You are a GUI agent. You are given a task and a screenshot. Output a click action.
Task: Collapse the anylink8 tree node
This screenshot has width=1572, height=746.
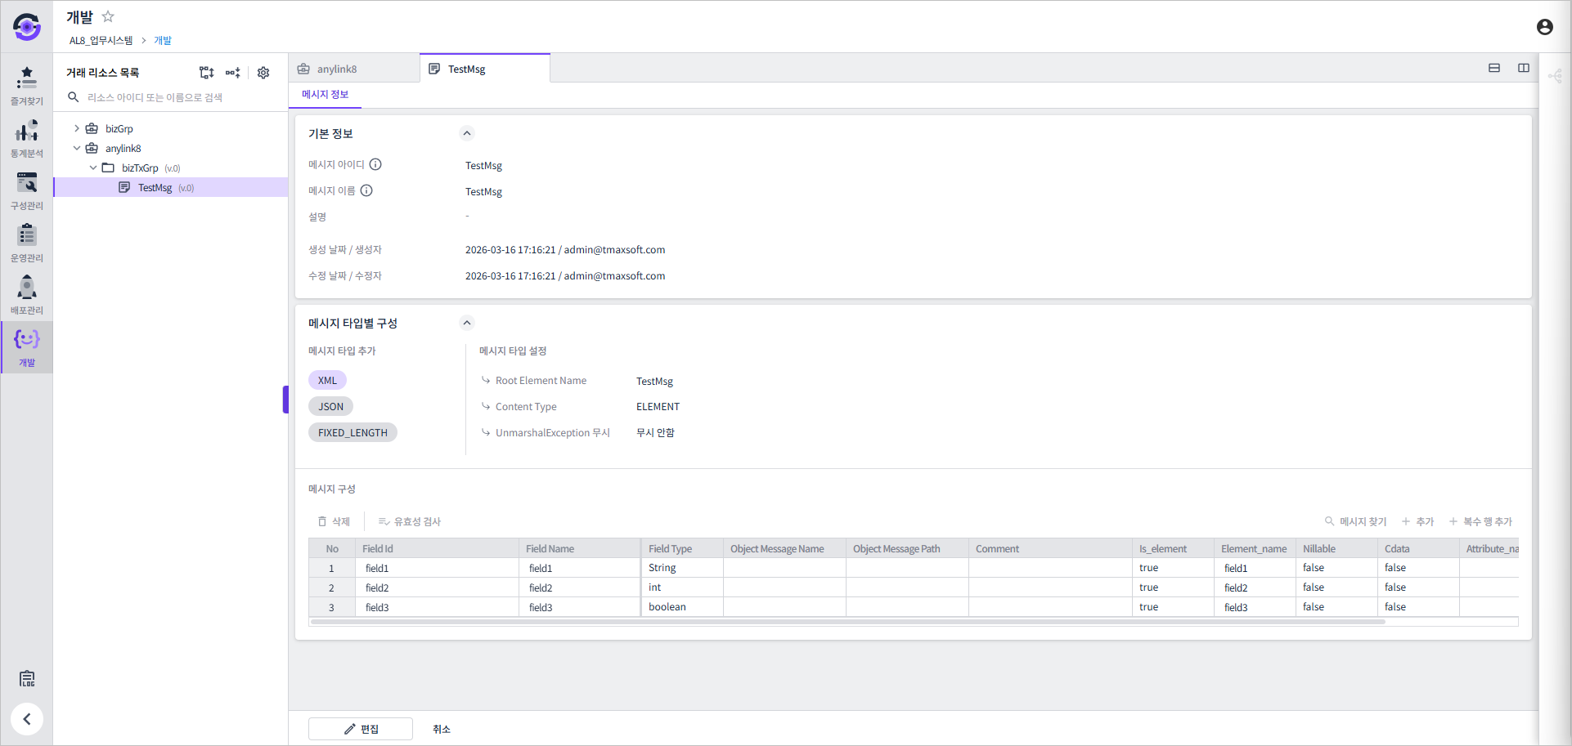(x=77, y=148)
